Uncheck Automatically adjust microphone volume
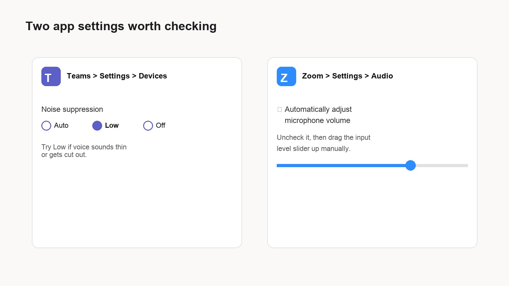Viewport: 509px width, 286px height. pyautogui.click(x=280, y=110)
